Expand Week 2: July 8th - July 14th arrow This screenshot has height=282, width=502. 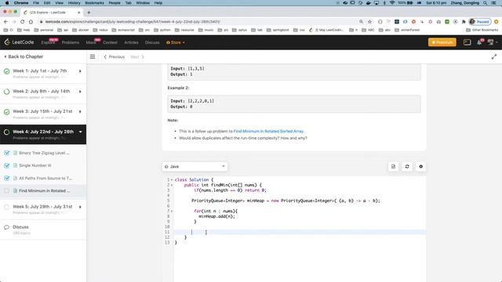[x=80, y=92]
